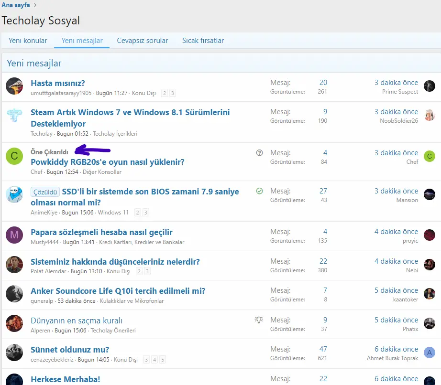Jump to page 3 of SSD thread
Screen dimensions: 441x385
(146, 213)
